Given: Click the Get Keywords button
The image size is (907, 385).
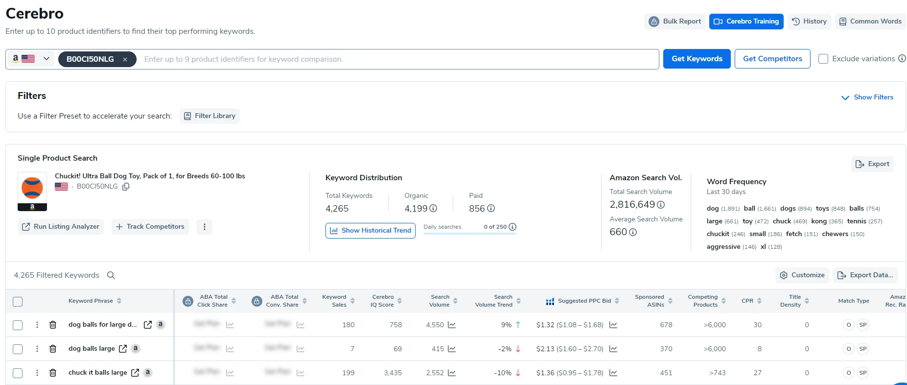Looking at the screenshot, I should 697,59.
